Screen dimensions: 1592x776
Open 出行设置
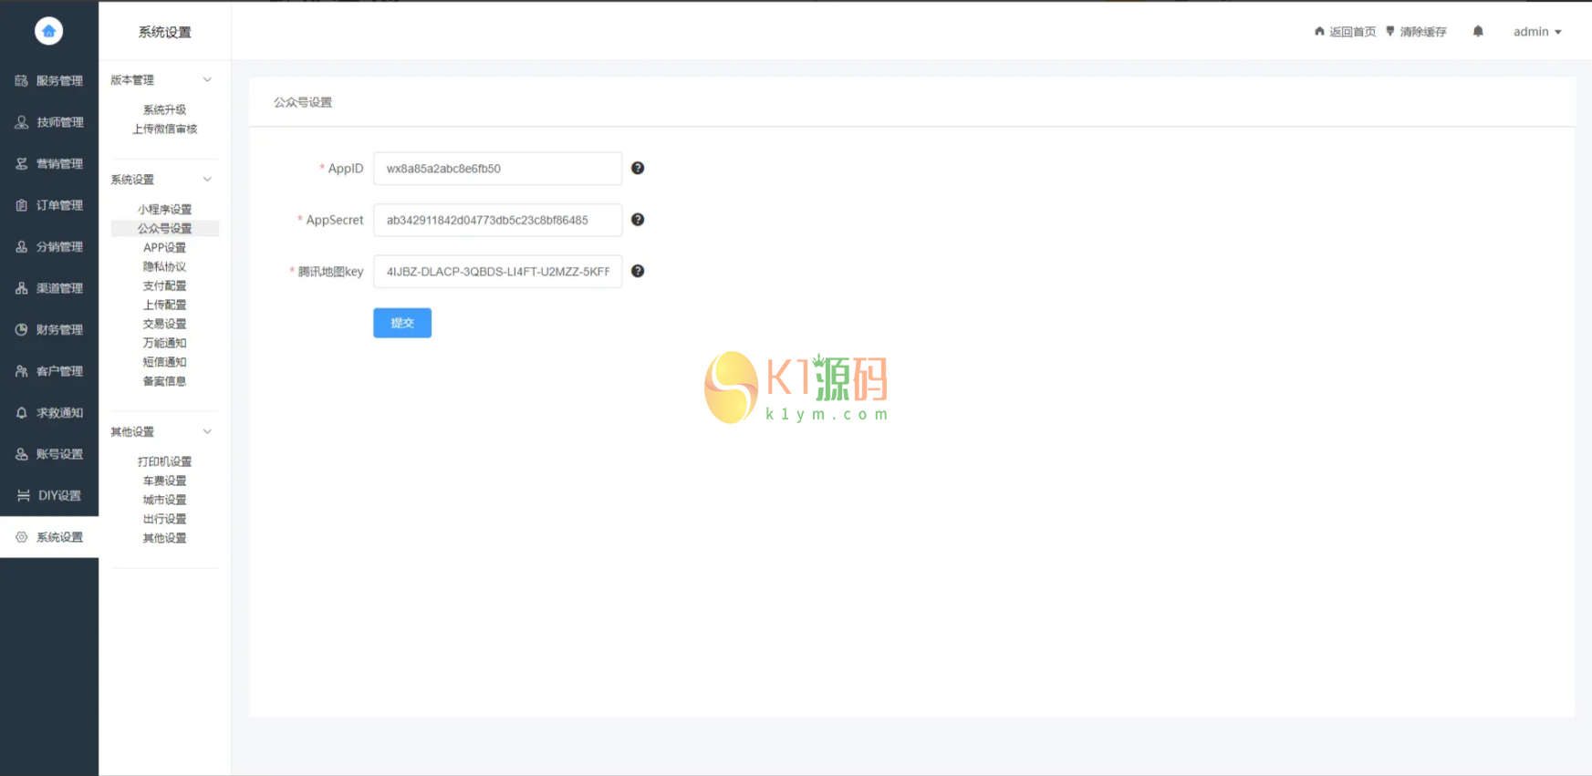[x=164, y=519]
